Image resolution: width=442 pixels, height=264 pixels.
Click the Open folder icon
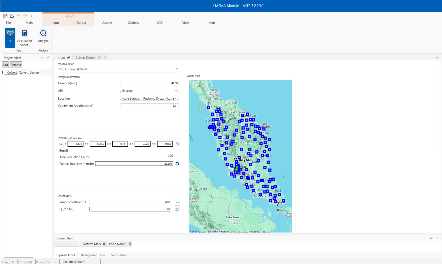(12, 16)
